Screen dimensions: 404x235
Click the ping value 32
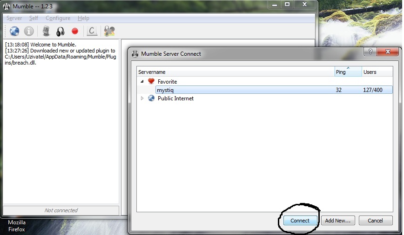tap(338, 90)
